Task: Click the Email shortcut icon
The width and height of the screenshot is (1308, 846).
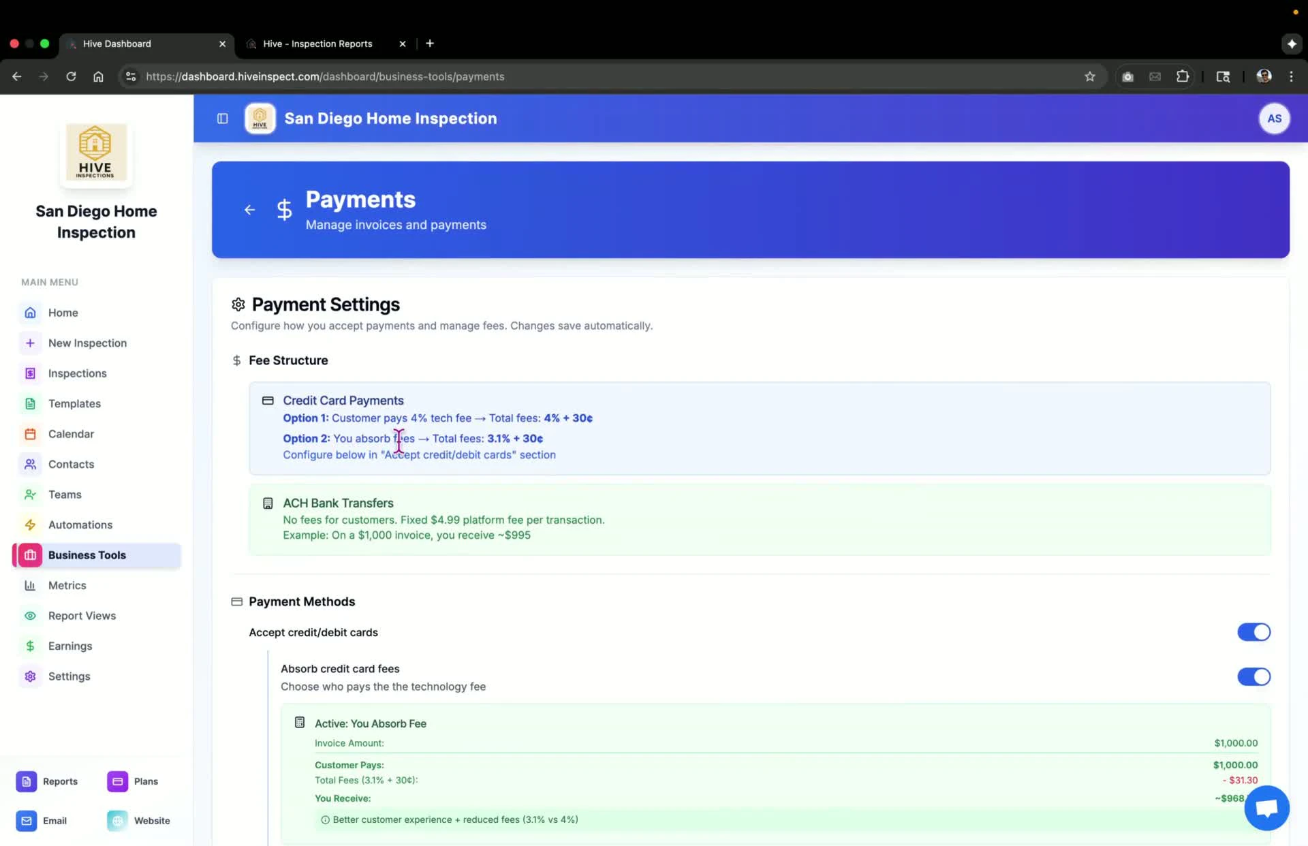Action: [26, 821]
